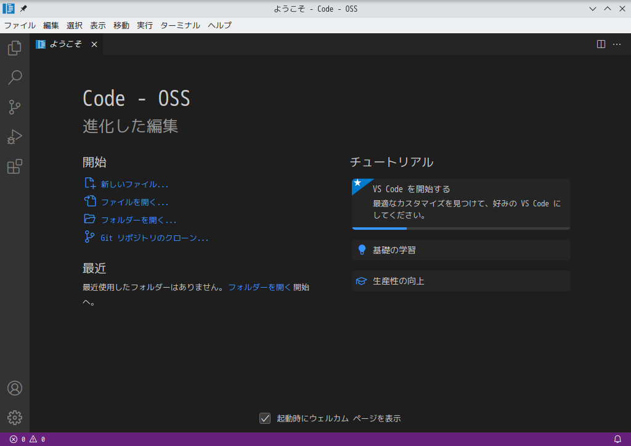Open the VS Code を開始する tutorial card

[461, 205]
